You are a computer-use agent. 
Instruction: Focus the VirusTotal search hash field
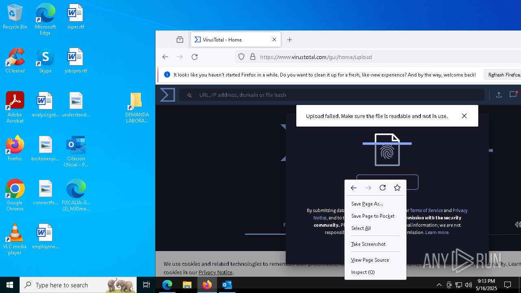(331, 95)
